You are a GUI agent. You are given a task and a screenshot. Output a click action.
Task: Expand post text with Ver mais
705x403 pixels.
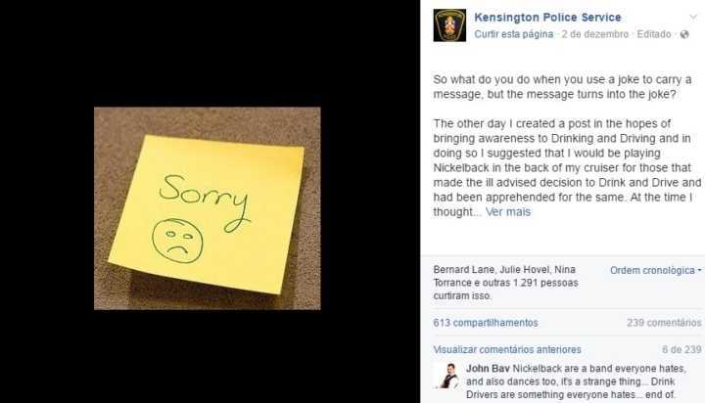[508, 212]
